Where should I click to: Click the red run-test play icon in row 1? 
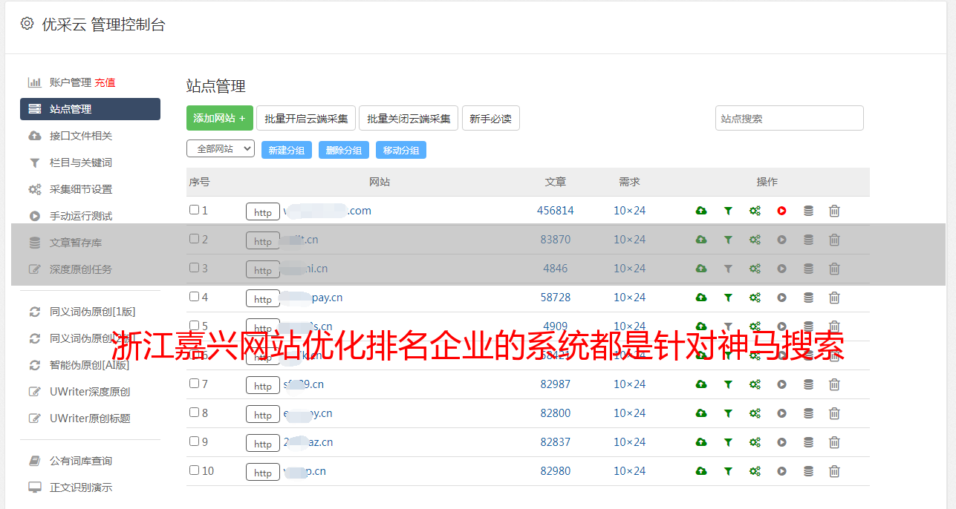pyautogui.click(x=781, y=211)
